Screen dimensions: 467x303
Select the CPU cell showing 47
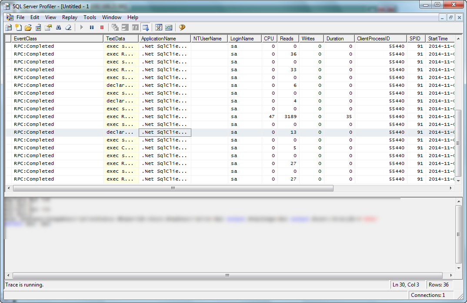tap(270, 117)
